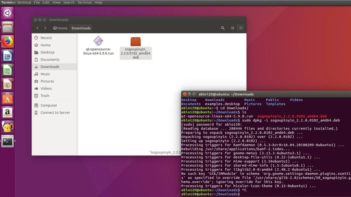
Task: Open the Ubuntu Dash search launcher
Action: click(7, 13)
